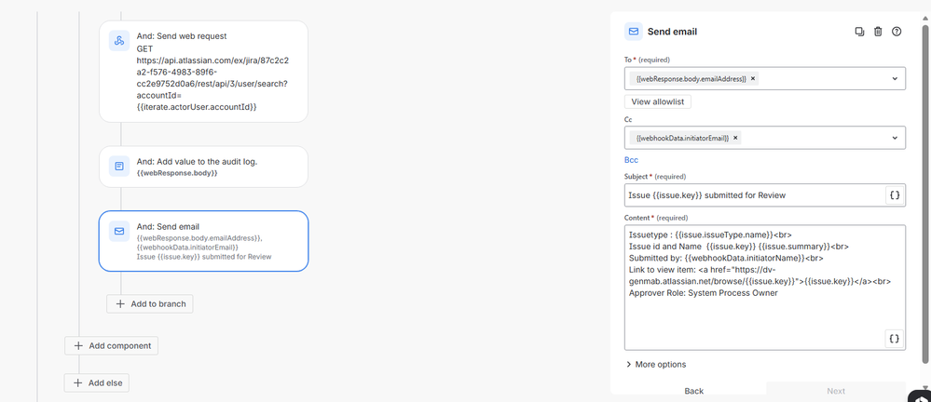Click View allowlist button
This screenshot has height=402, width=931.
point(657,101)
